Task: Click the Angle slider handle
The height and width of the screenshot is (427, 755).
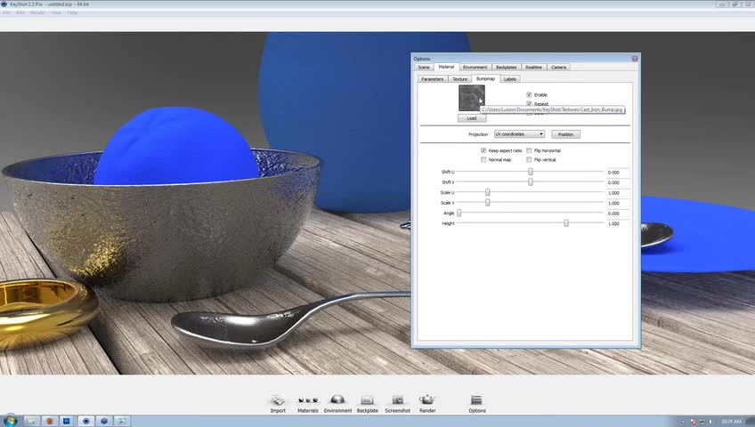Action: click(x=459, y=213)
